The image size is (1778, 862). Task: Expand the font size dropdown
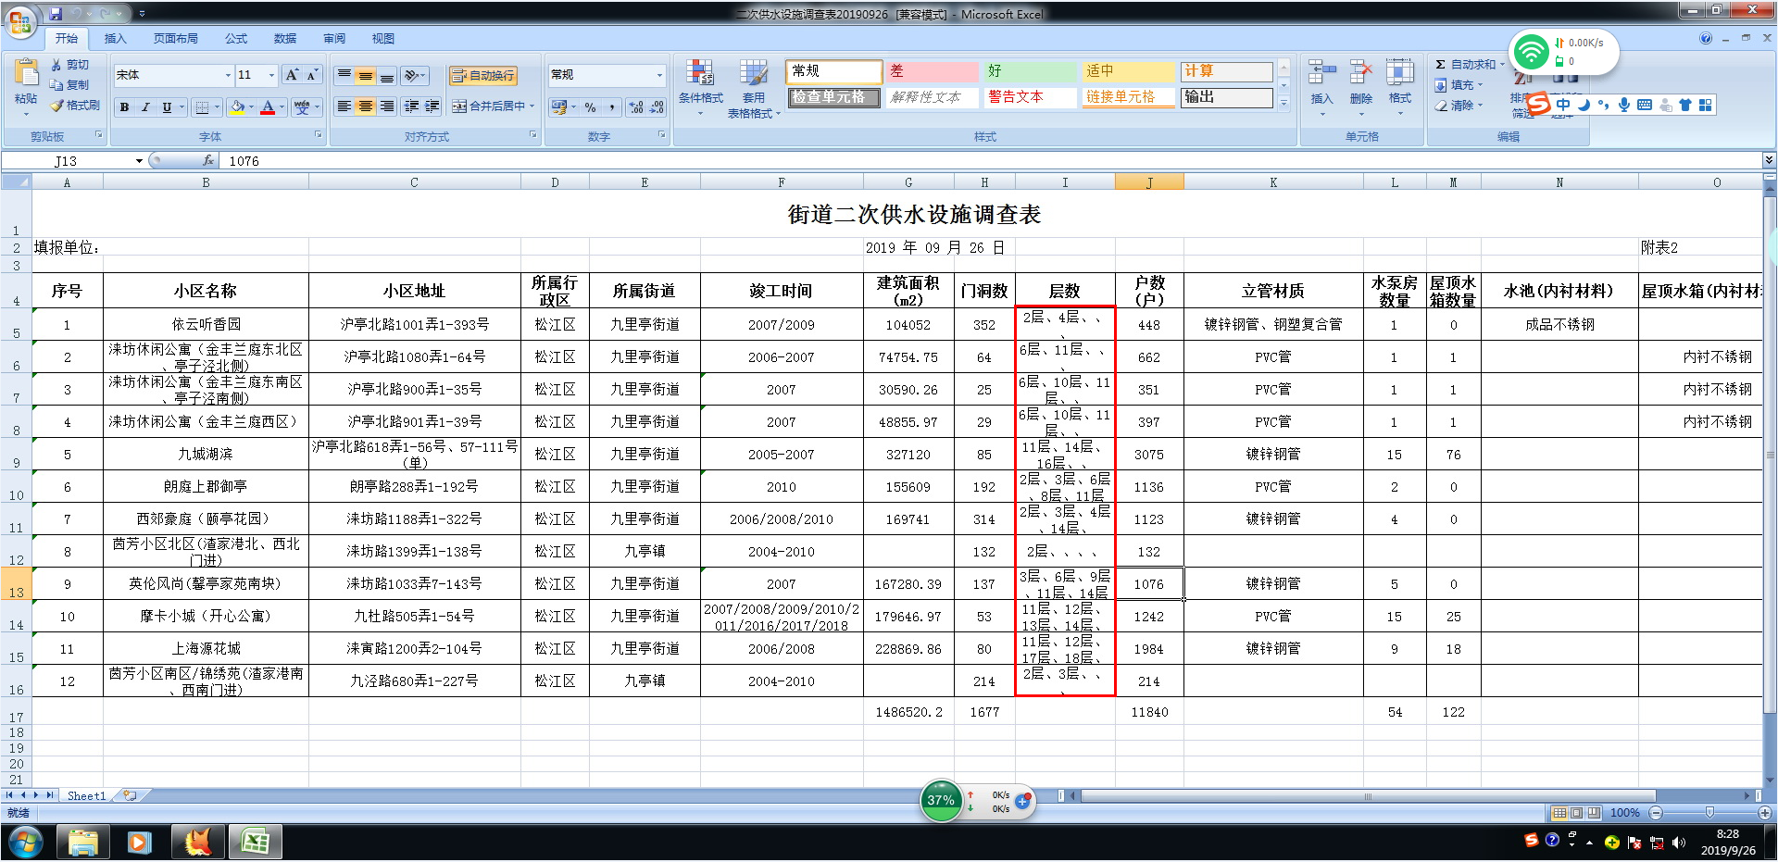(271, 75)
